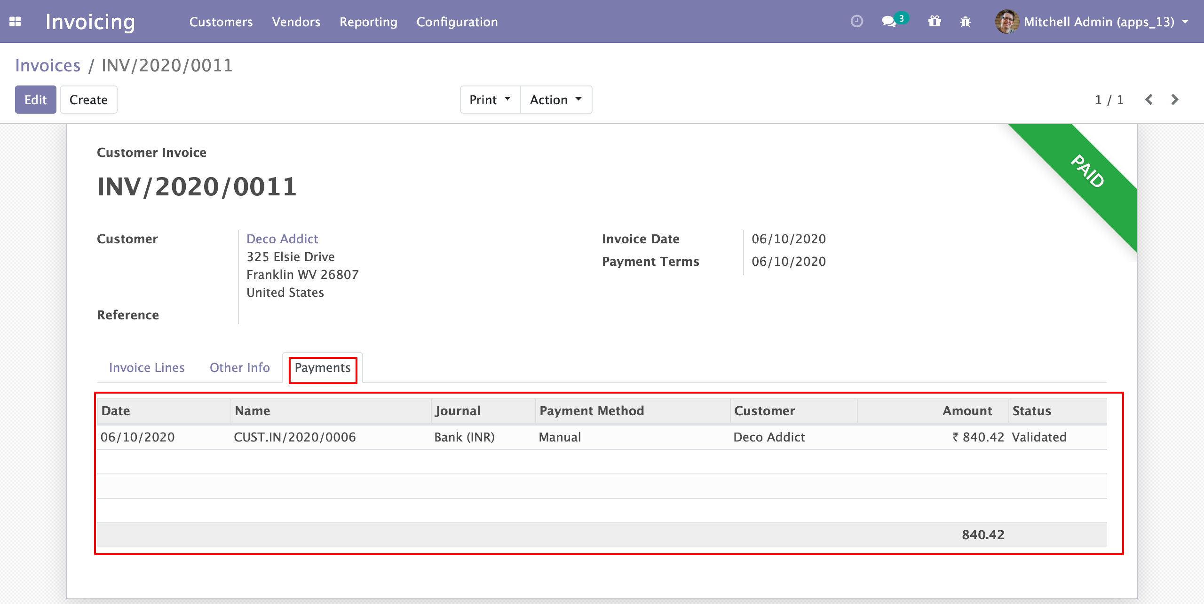Sort payments by Name column header

(x=331, y=410)
